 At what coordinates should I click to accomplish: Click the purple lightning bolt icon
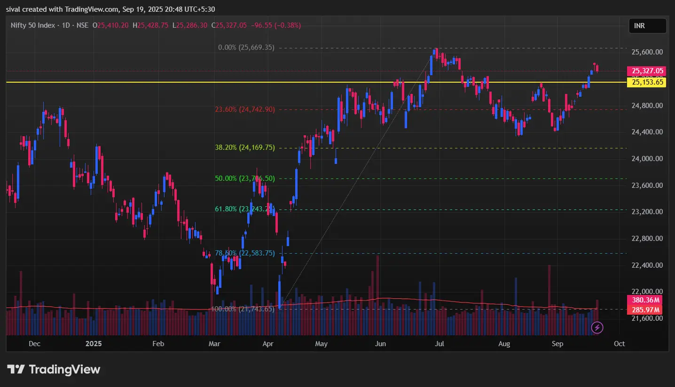597,327
